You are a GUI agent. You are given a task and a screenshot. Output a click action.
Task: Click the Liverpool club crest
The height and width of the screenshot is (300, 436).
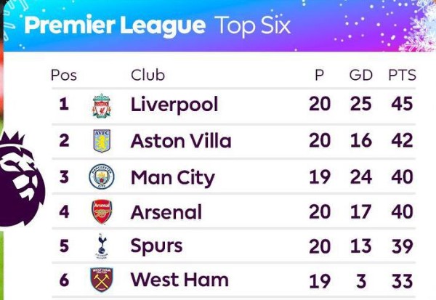pyautogui.click(x=101, y=105)
